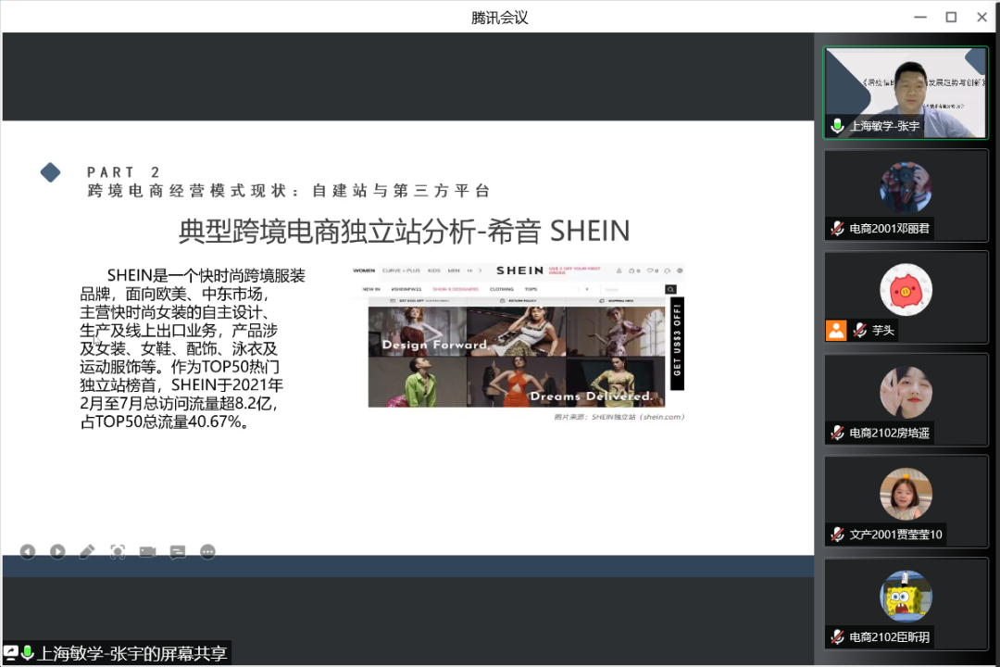Image resolution: width=1000 pixels, height=667 pixels.
Task: Click the subtitle 跨境电商经营模式现状：自建站与第三方平台
Action: tap(289, 191)
